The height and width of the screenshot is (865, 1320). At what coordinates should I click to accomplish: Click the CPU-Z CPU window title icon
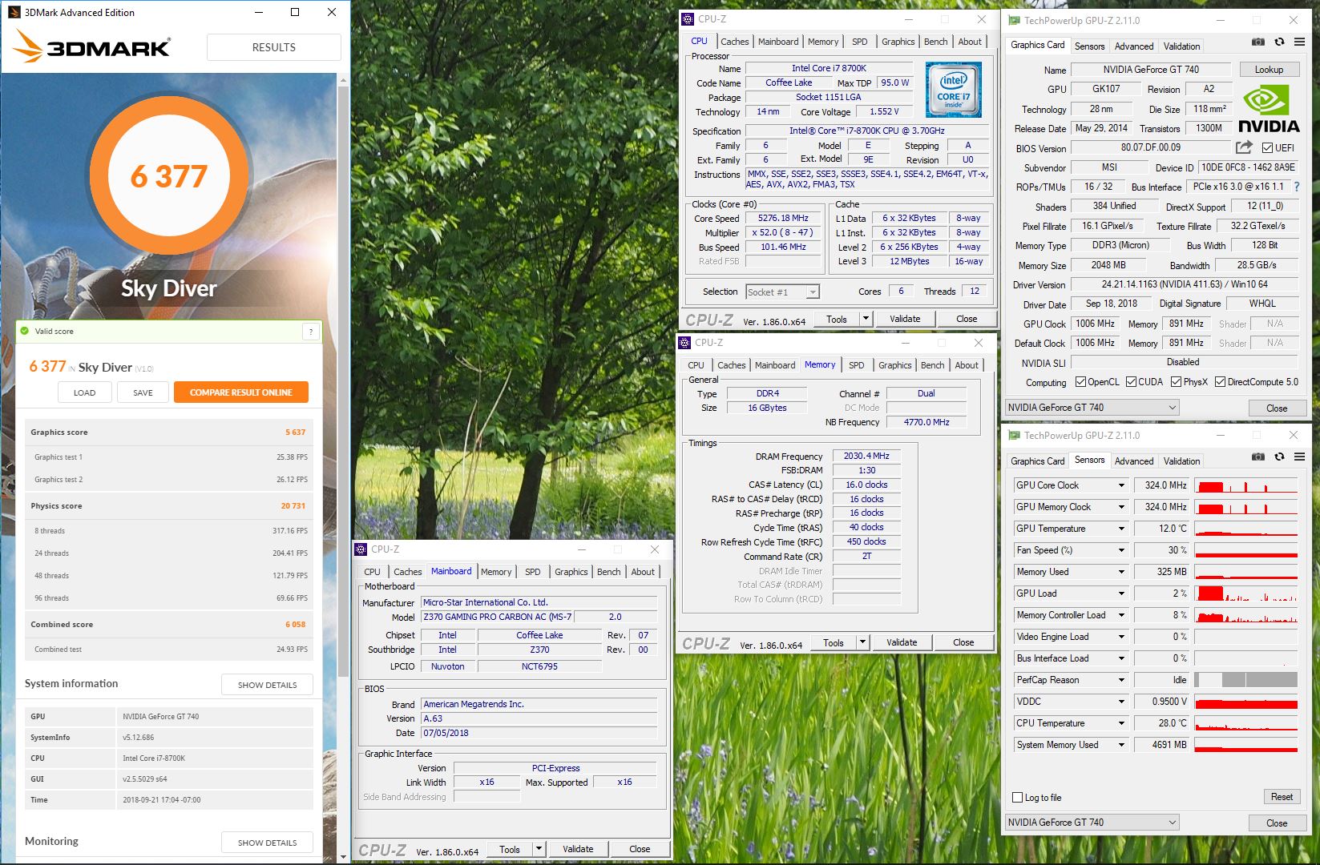pyautogui.click(x=688, y=19)
